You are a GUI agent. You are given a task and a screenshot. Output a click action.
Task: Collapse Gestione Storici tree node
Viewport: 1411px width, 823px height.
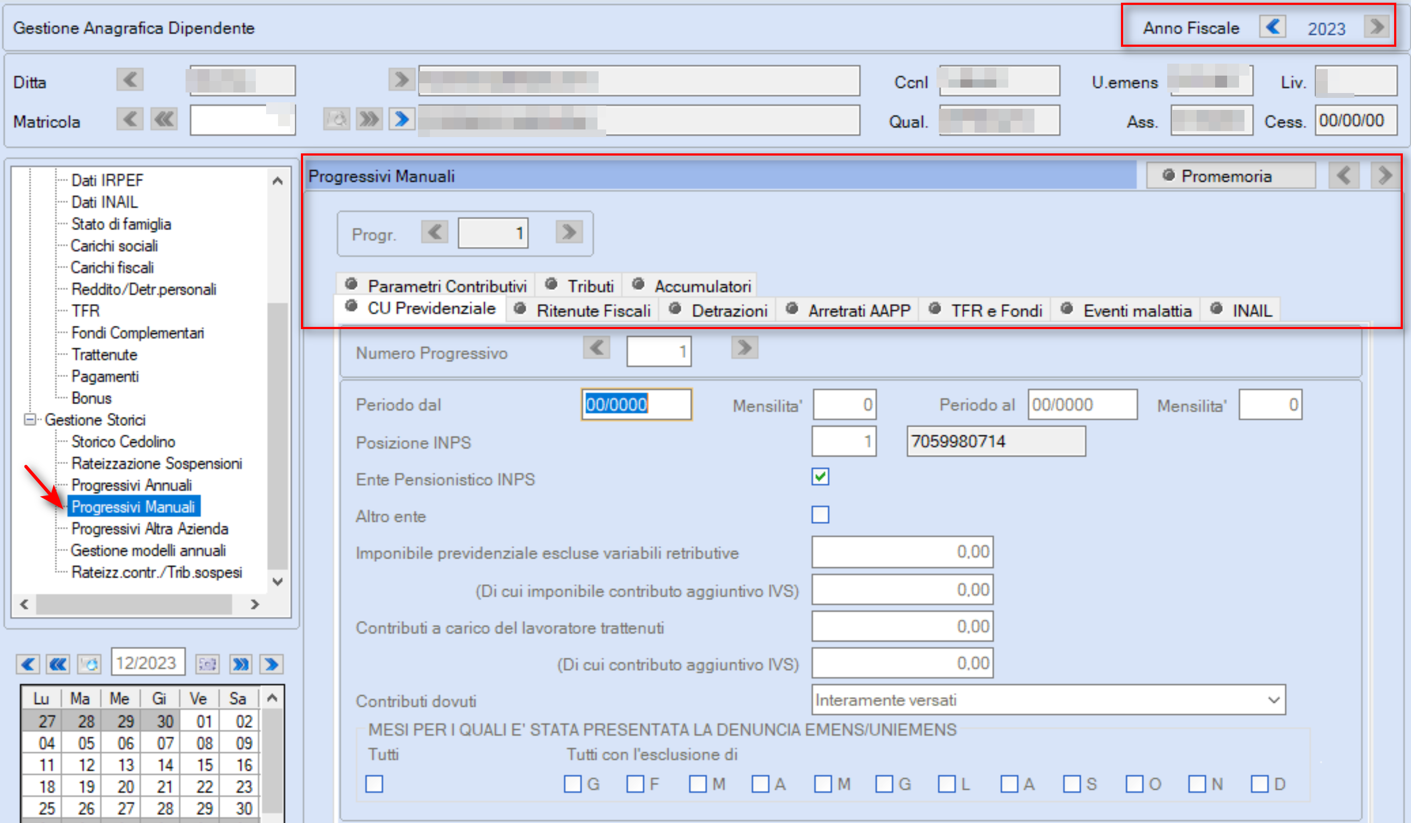coord(30,419)
